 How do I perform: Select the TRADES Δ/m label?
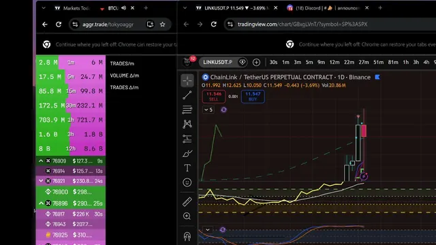pos(124,88)
